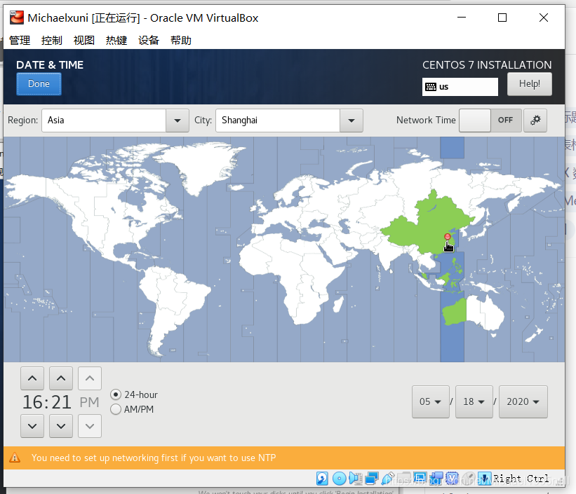Click the City field showing Shanghai
The height and width of the screenshot is (494, 576).
point(278,121)
